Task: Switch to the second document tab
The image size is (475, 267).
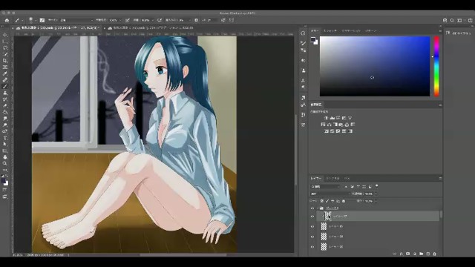Action: [x=151, y=27]
